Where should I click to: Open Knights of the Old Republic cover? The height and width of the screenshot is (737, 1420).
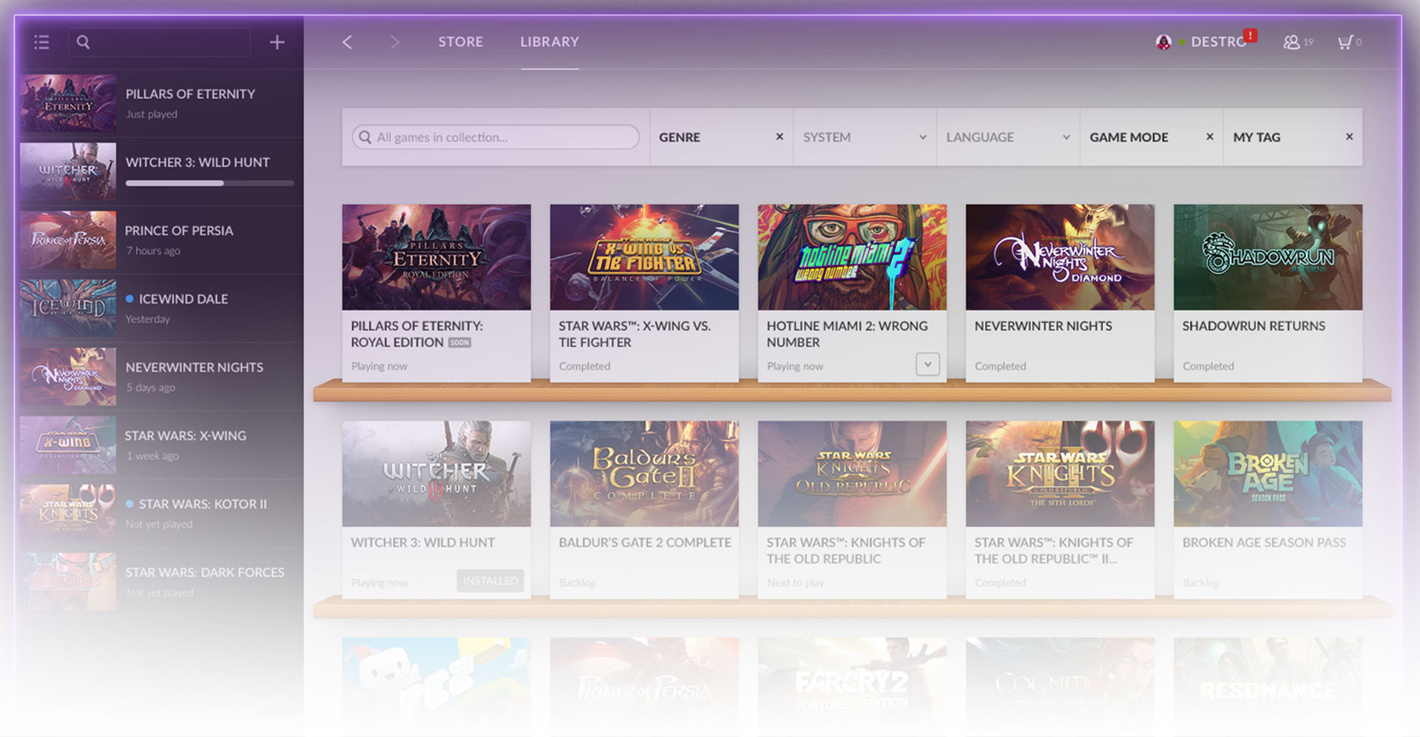(852, 474)
